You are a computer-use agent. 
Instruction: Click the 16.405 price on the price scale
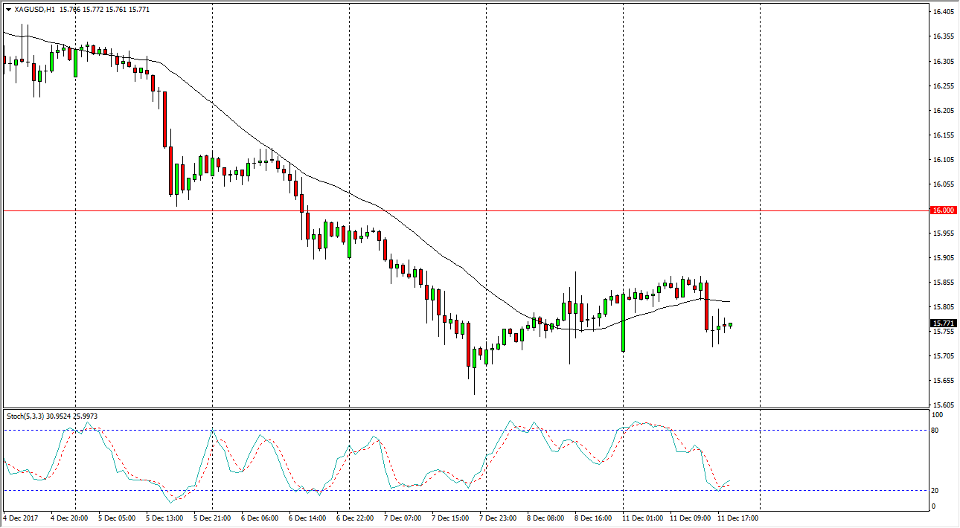coord(943,12)
